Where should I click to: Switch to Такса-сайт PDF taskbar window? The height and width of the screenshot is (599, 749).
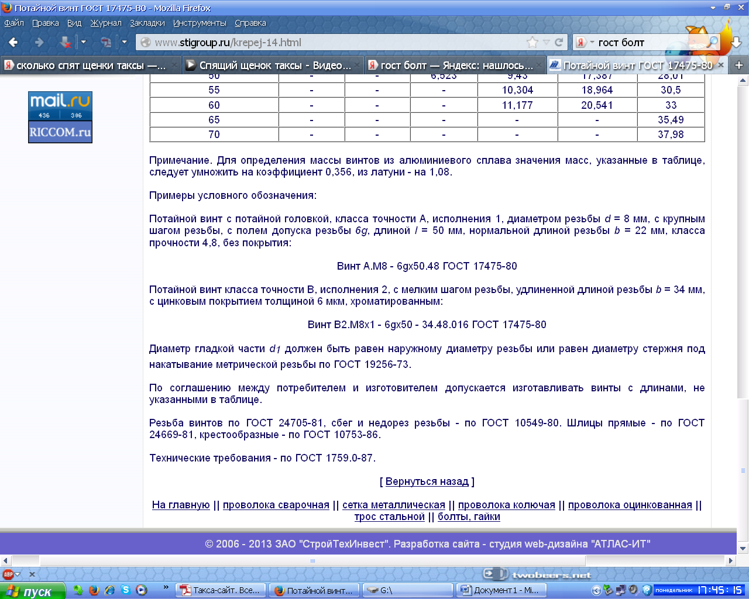click(x=222, y=590)
